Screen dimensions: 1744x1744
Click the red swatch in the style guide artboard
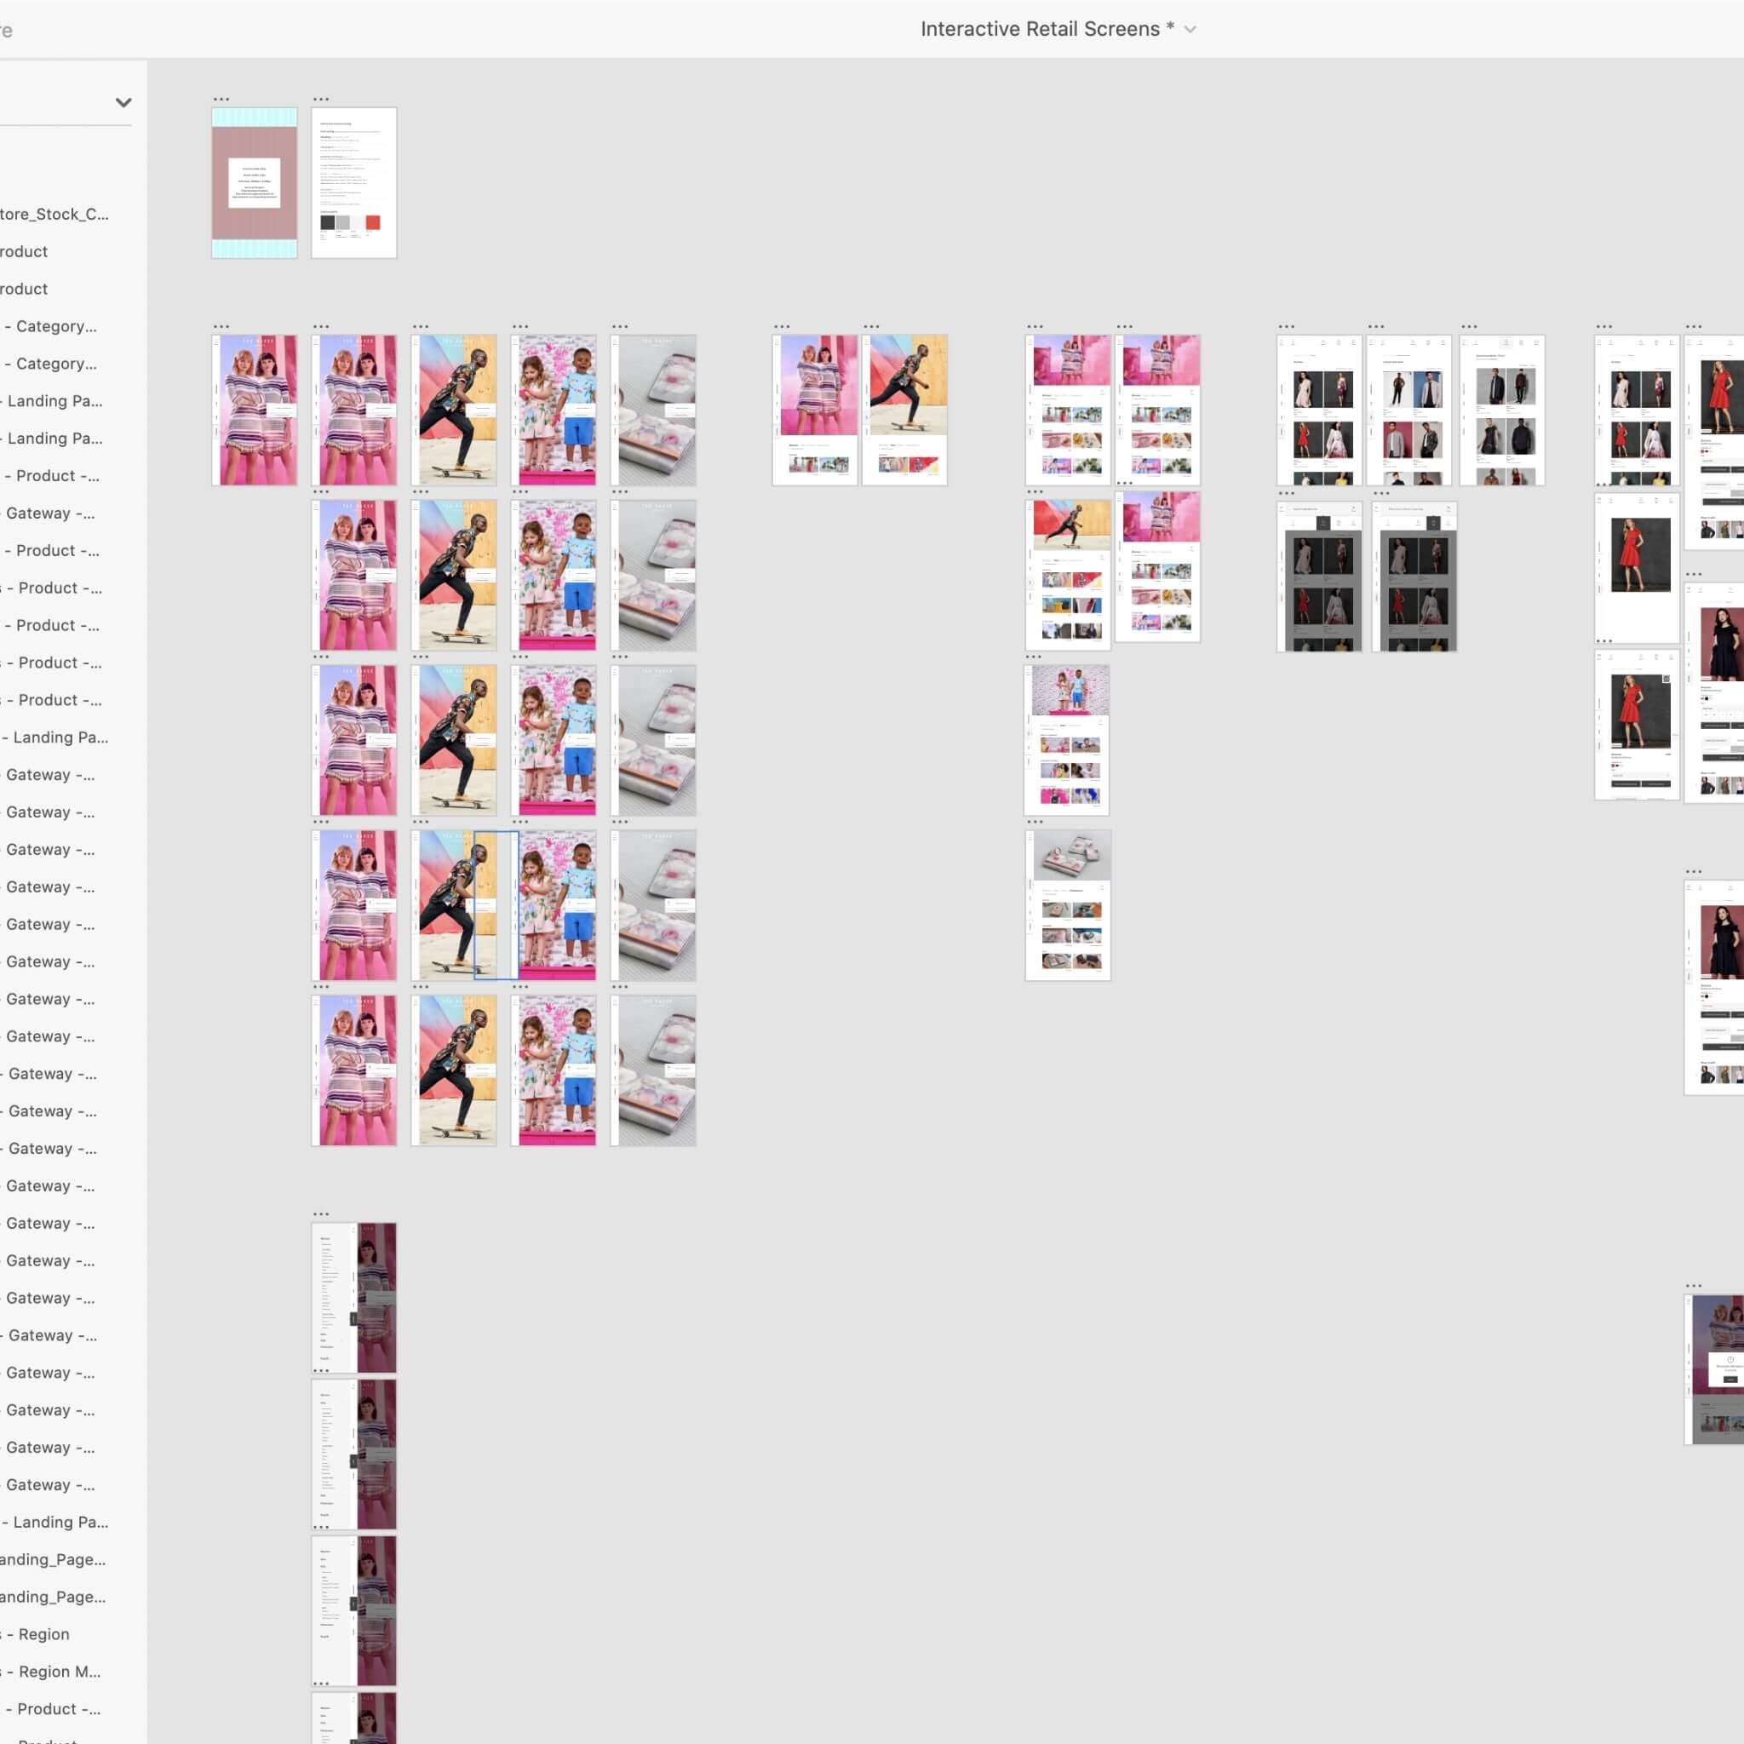(x=373, y=222)
